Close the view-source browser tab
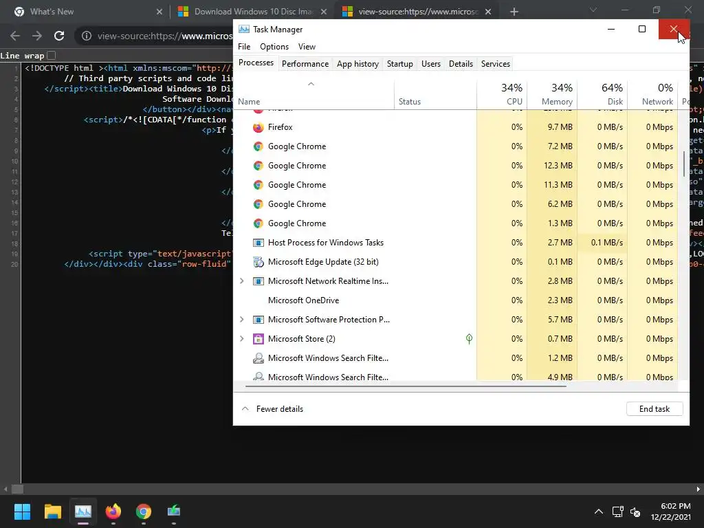This screenshot has width=704, height=528. click(488, 12)
